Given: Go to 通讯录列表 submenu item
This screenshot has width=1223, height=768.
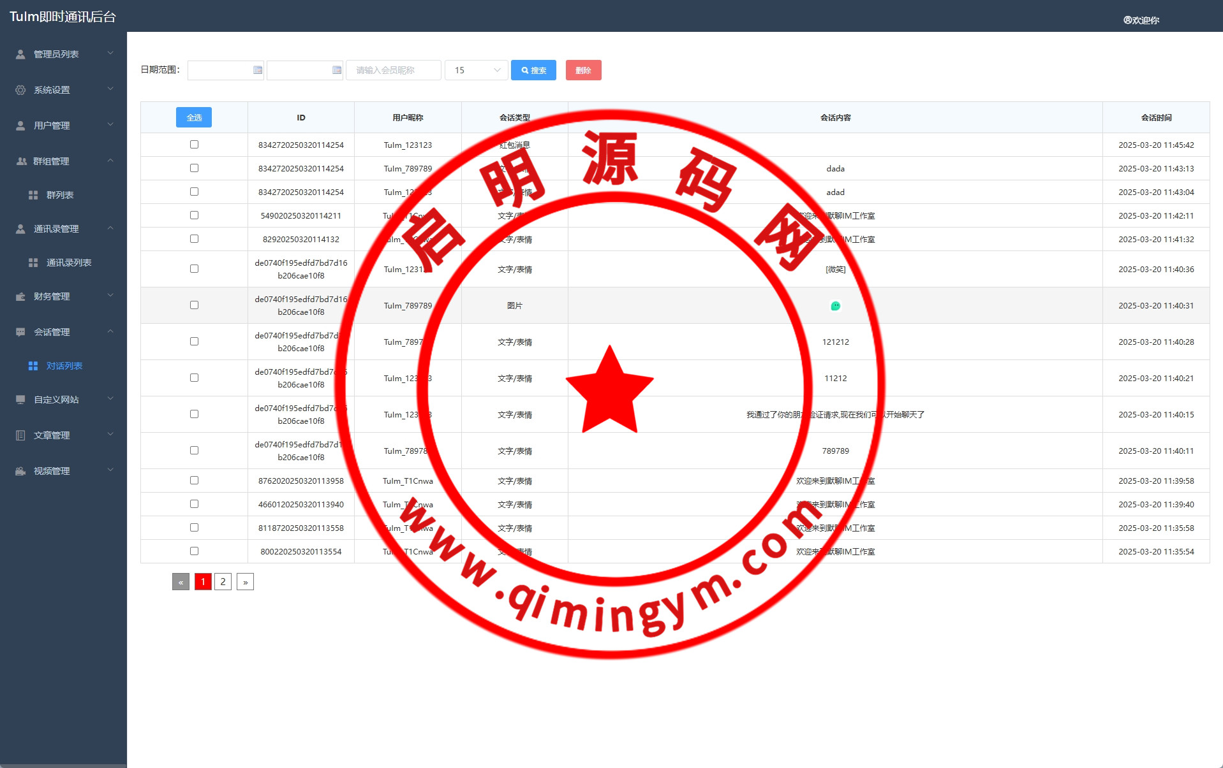Looking at the screenshot, I should tap(68, 263).
